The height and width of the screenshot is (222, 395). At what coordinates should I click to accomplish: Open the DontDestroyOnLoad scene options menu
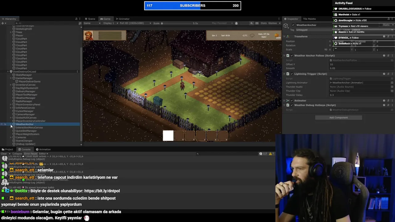click(x=77, y=72)
